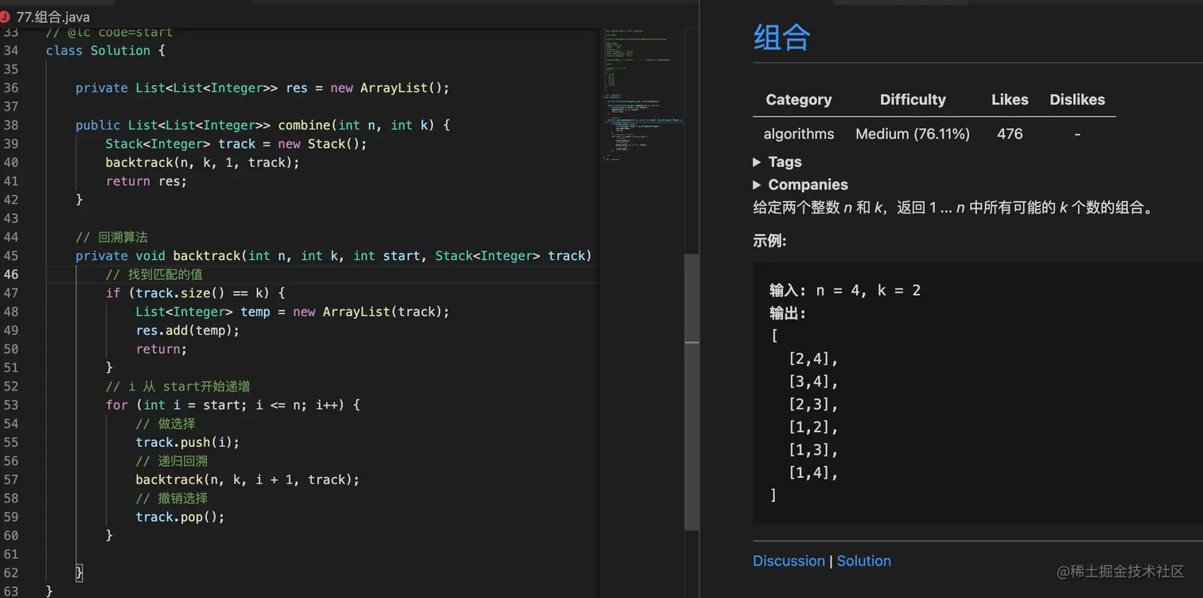Click the for loop header line
The height and width of the screenshot is (598, 1203).
click(x=232, y=406)
